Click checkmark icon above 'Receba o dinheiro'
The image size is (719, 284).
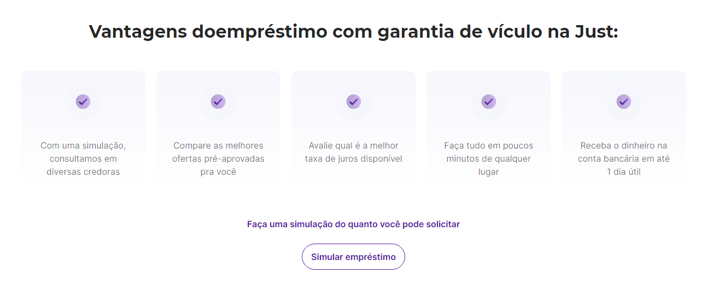click(x=624, y=102)
